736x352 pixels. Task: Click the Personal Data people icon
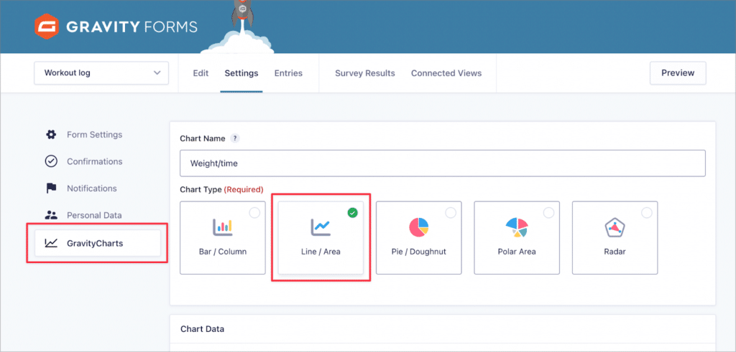click(x=51, y=215)
